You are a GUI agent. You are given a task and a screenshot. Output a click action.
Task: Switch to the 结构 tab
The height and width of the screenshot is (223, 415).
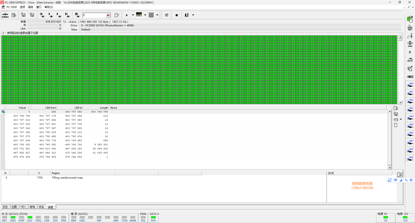(x=32, y=207)
